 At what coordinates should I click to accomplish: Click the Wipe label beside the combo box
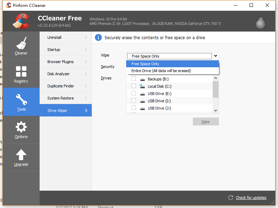pos(105,55)
